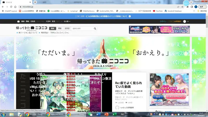Open the Hatsune Miku video thumbnail

coord(64,92)
